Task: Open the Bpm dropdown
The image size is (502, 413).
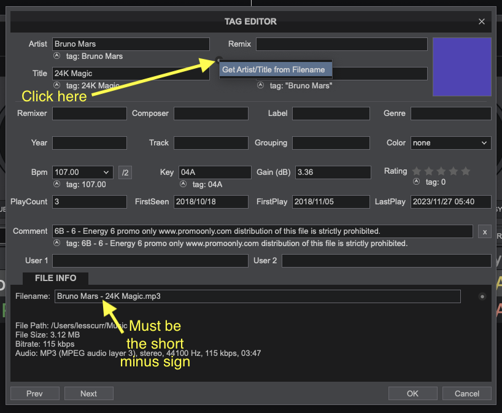Action: 106,172
